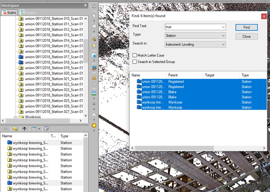The height and width of the screenshot is (192, 270).
Task: Click the Find button
Action: [246, 27]
